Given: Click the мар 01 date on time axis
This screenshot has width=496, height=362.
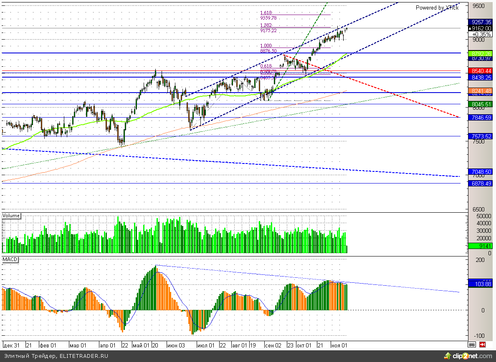Looking at the screenshot, I should [78, 345].
